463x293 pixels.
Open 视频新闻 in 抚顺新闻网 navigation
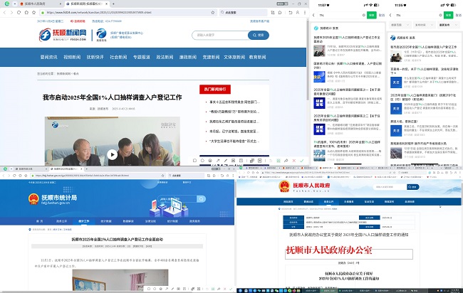72,57
